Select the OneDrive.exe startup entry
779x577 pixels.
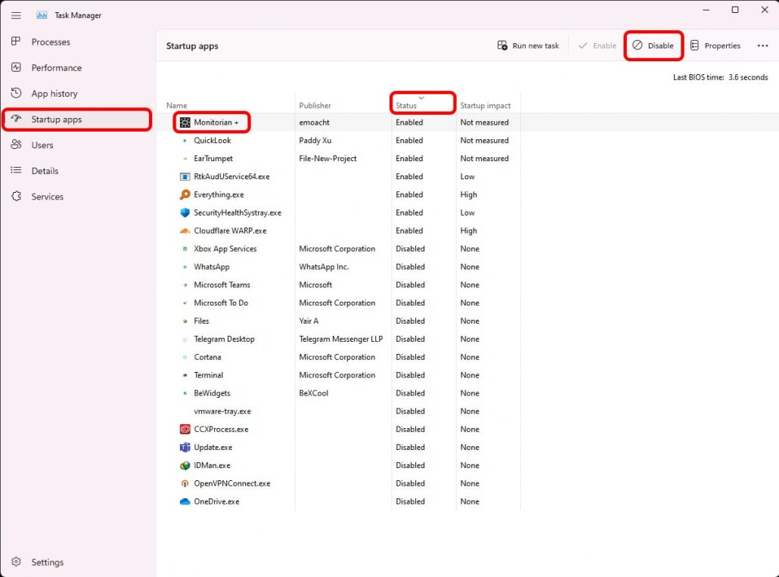pyautogui.click(x=216, y=501)
